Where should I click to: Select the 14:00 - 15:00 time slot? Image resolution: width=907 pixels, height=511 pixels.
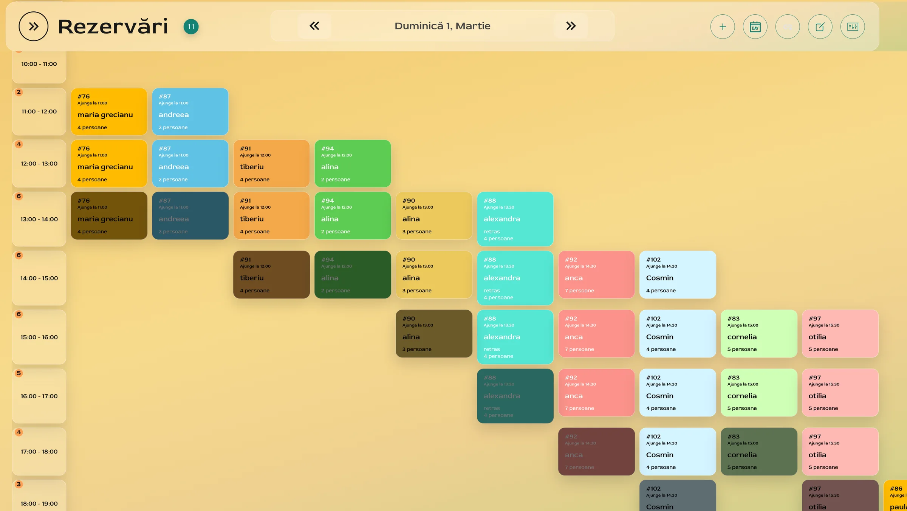coord(39,278)
